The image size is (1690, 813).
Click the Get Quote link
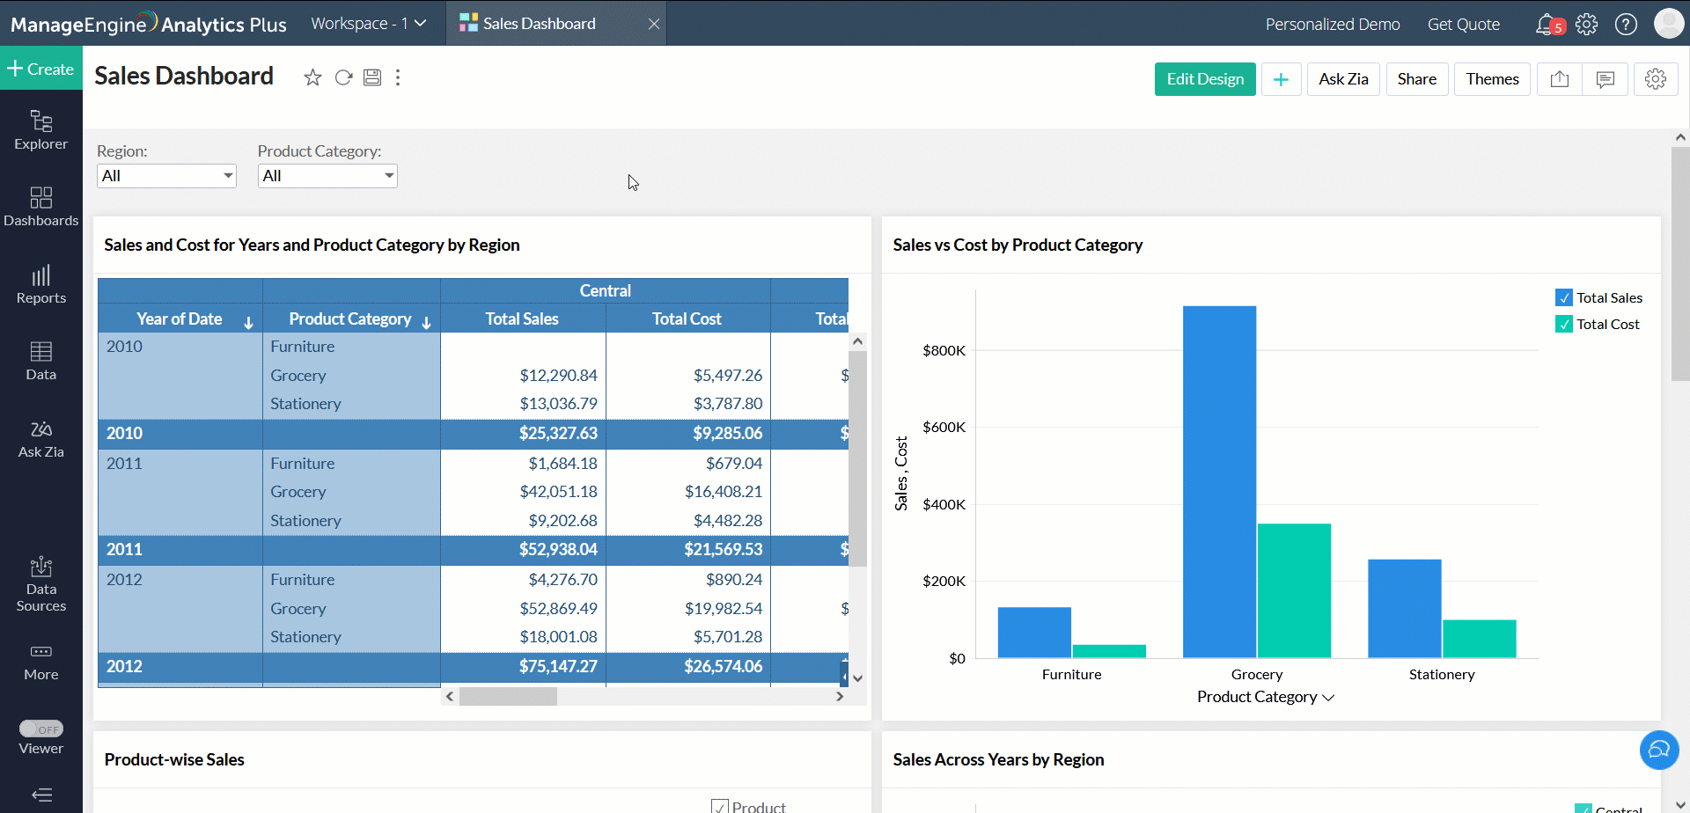[1463, 25]
